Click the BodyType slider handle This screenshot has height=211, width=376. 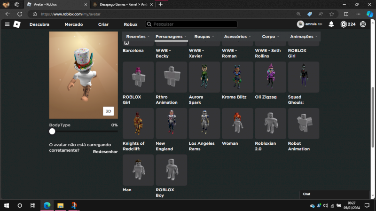[x=52, y=132]
